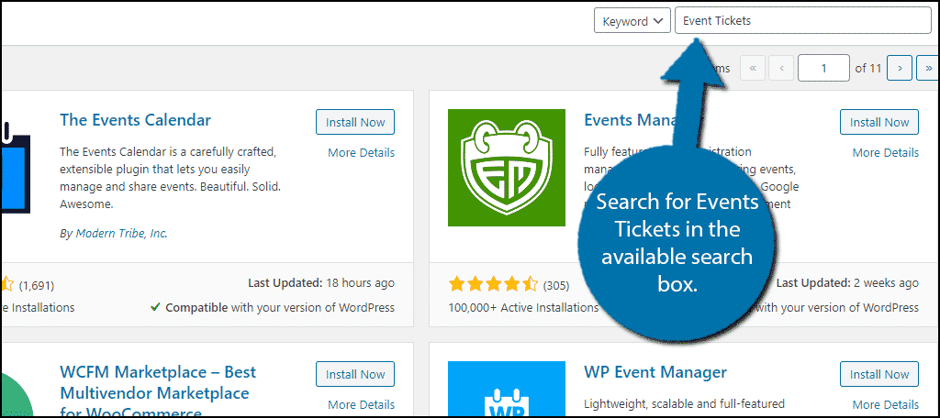This screenshot has width=940, height=418.
Task: Go to first page of results
Action: click(753, 68)
